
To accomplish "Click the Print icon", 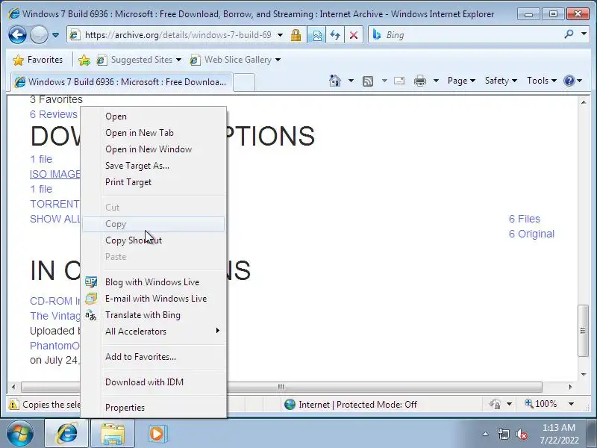I will 420,81.
